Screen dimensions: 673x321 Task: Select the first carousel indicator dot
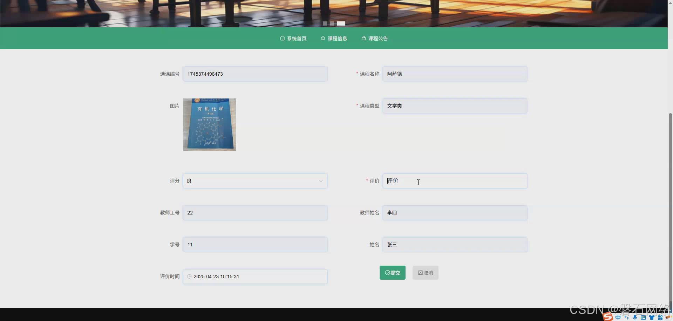coord(325,23)
